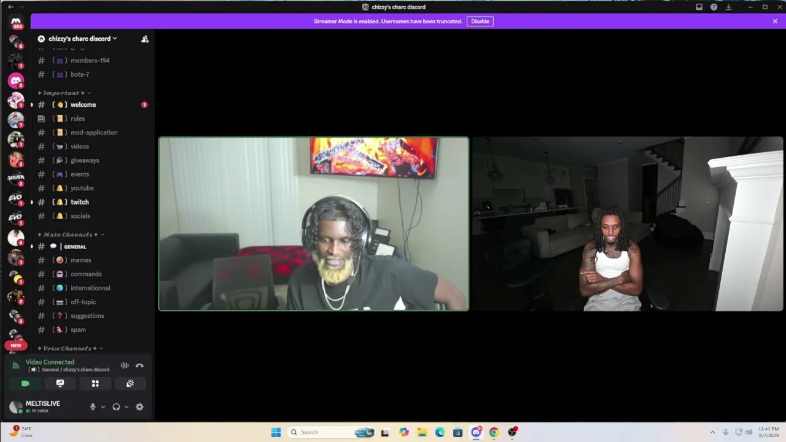The image size is (786, 442).
Task: Select the first EVO server icon
Action: pyautogui.click(x=15, y=198)
